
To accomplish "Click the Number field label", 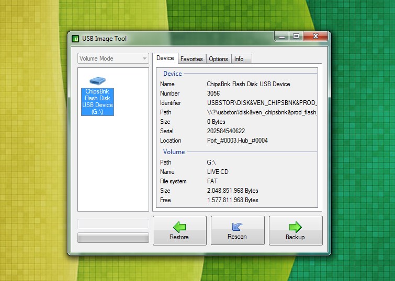I will [170, 93].
